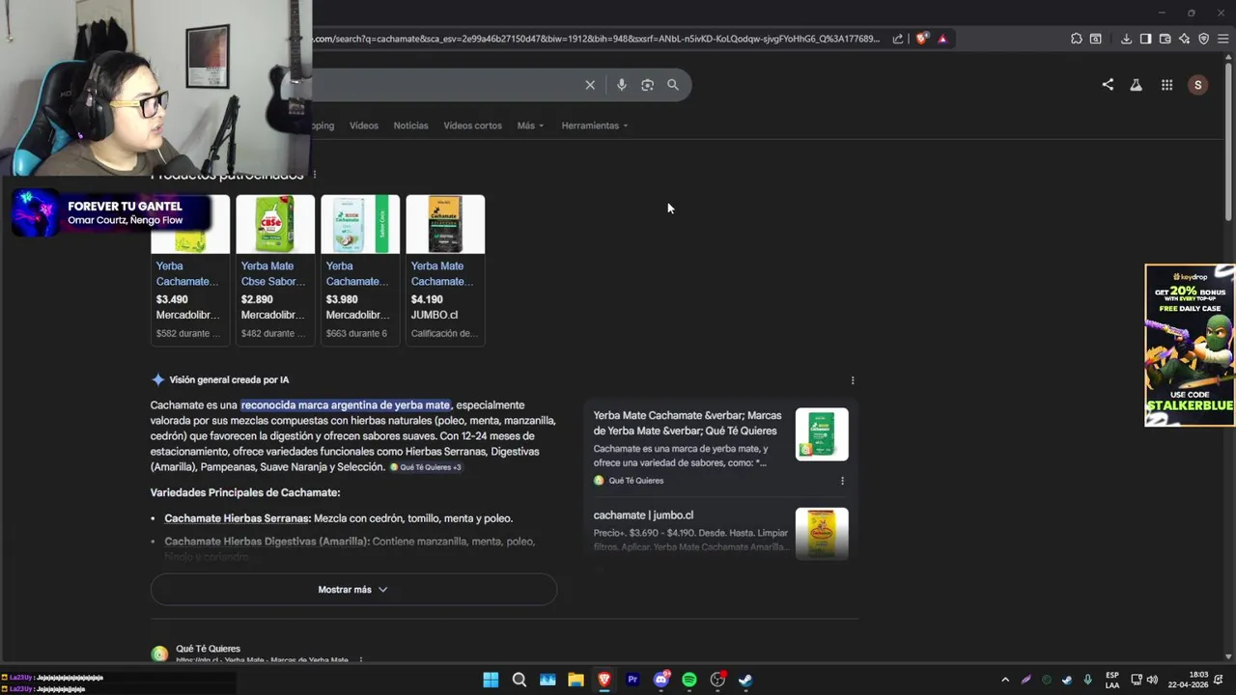Open Yerba Mate Cbse Sabor product for $2.890
The width and height of the screenshot is (1236, 695).
pyautogui.click(x=275, y=269)
